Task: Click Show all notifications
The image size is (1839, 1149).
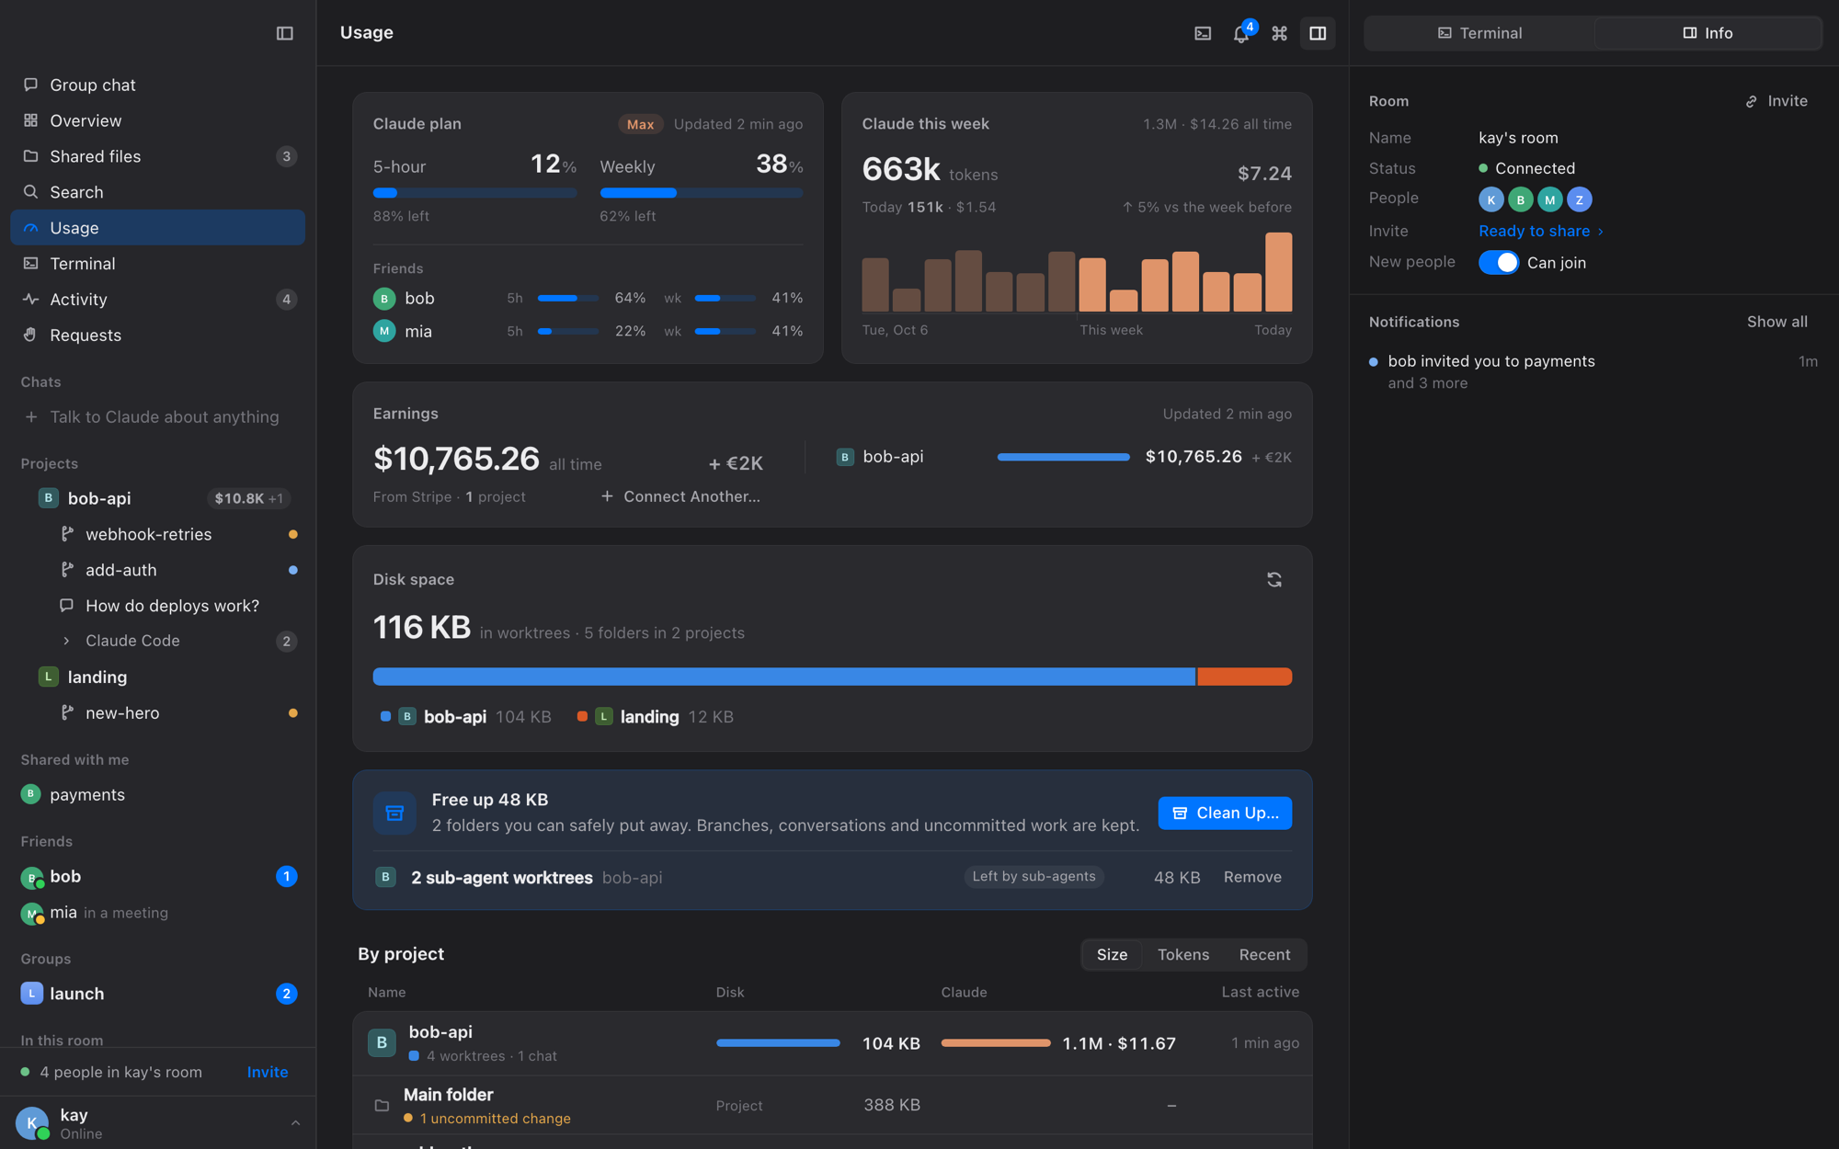Action: tap(1776, 323)
